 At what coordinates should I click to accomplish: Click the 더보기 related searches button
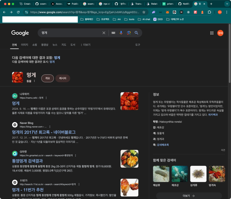coord(189,196)
